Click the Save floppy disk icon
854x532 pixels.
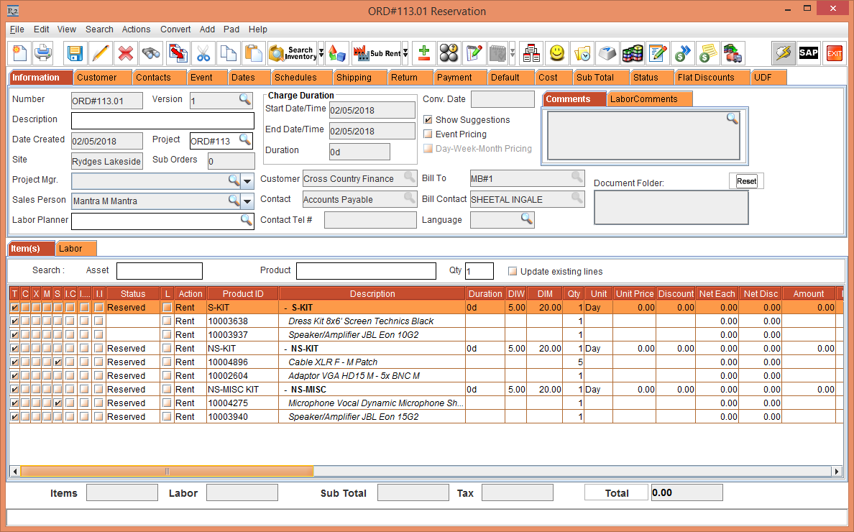[x=75, y=53]
